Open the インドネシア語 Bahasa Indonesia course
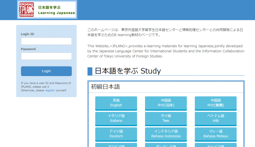The height and width of the screenshot is (147, 255). pos(166,134)
